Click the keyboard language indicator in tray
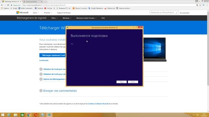 coord(197,115)
